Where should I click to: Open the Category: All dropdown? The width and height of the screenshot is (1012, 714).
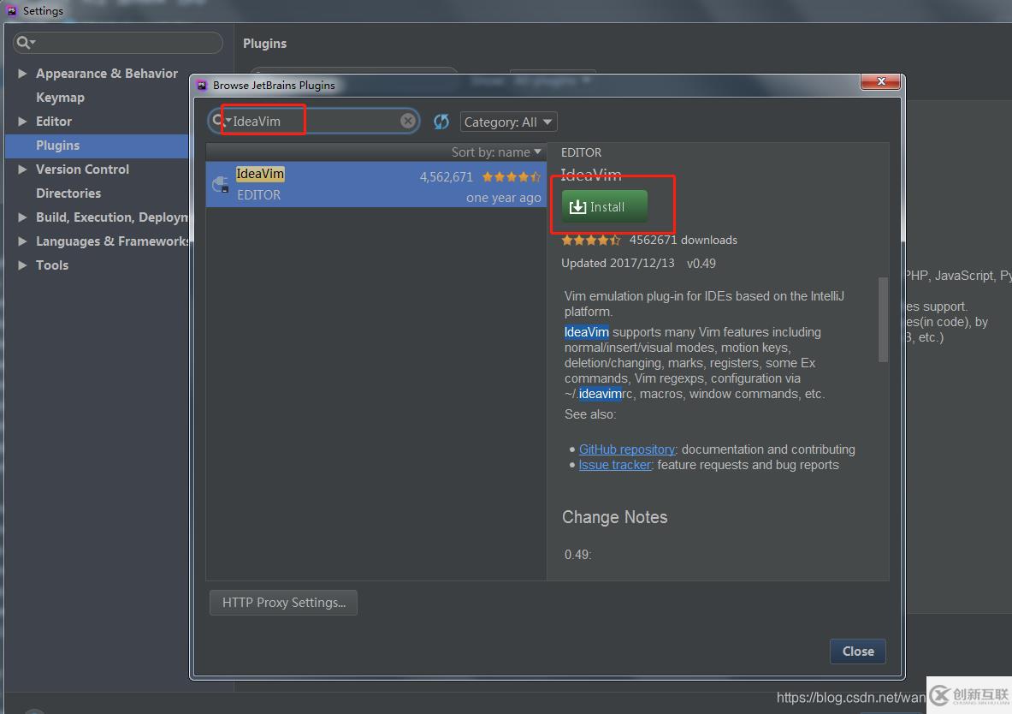pyautogui.click(x=509, y=122)
